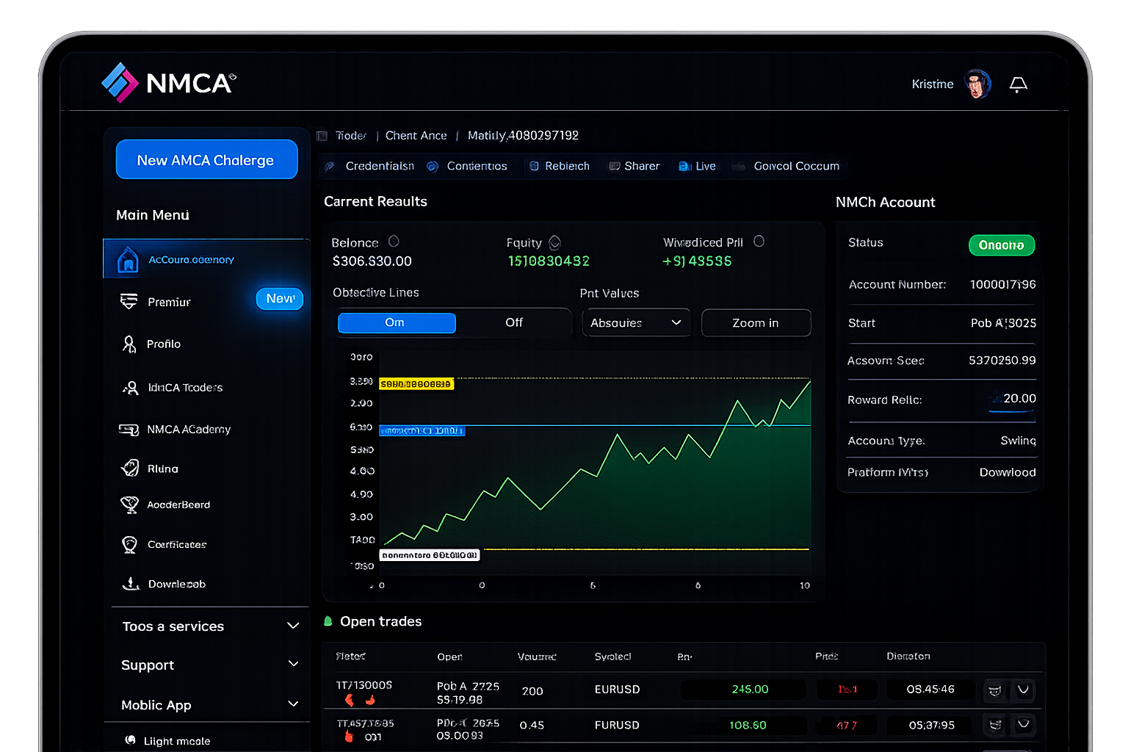This screenshot has height=752, width=1128.
Task: Click the info icon beside Balance
Action: [394, 242]
